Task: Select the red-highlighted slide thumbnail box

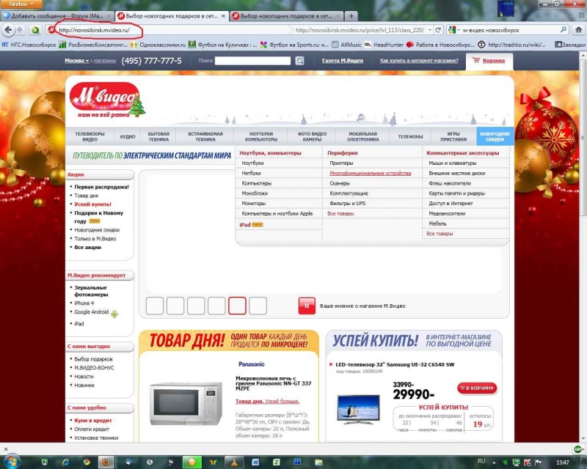Action: (x=237, y=306)
